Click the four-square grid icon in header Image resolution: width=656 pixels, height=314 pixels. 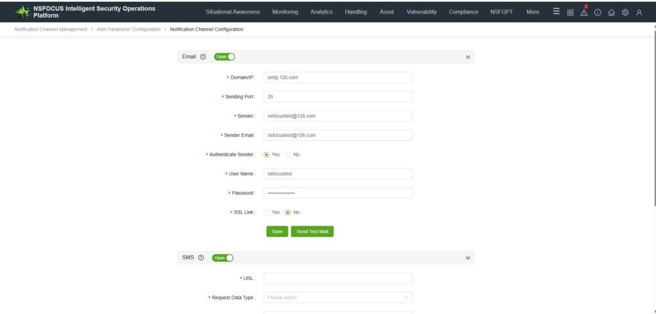(x=570, y=12)
